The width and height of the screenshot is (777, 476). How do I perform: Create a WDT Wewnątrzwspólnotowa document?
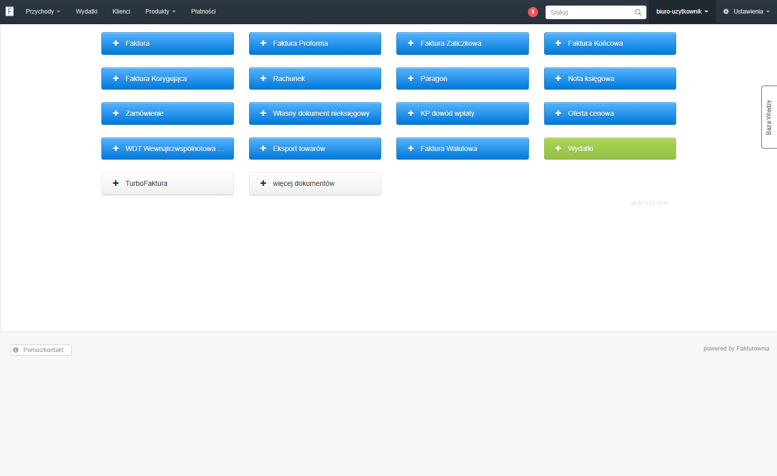click(167, 149)
